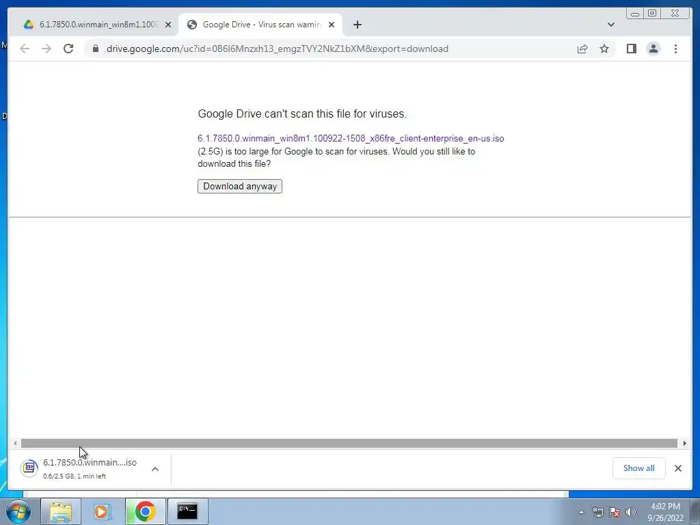Viewport: 700px width, 525px height.
Task: Expand tab search dropdown
Action: pyautogui.click(x=610, y=25)
